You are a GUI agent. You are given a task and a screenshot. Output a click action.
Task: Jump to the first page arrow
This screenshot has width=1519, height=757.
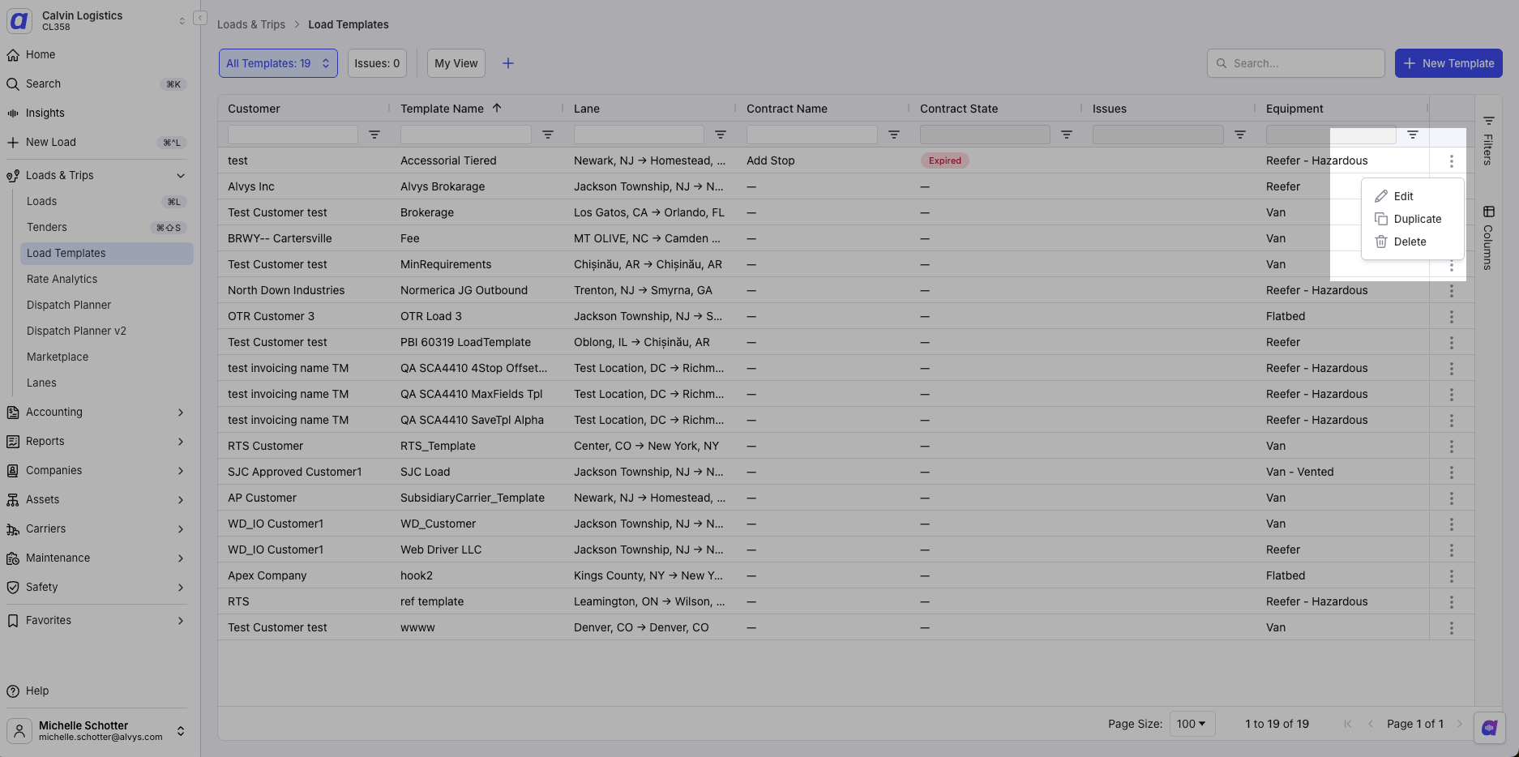pyautogui.click(x=1348, y=724)
